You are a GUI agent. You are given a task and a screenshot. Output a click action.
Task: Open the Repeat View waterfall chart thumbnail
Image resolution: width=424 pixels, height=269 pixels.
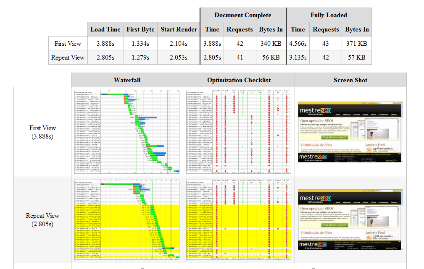(127, 219)
